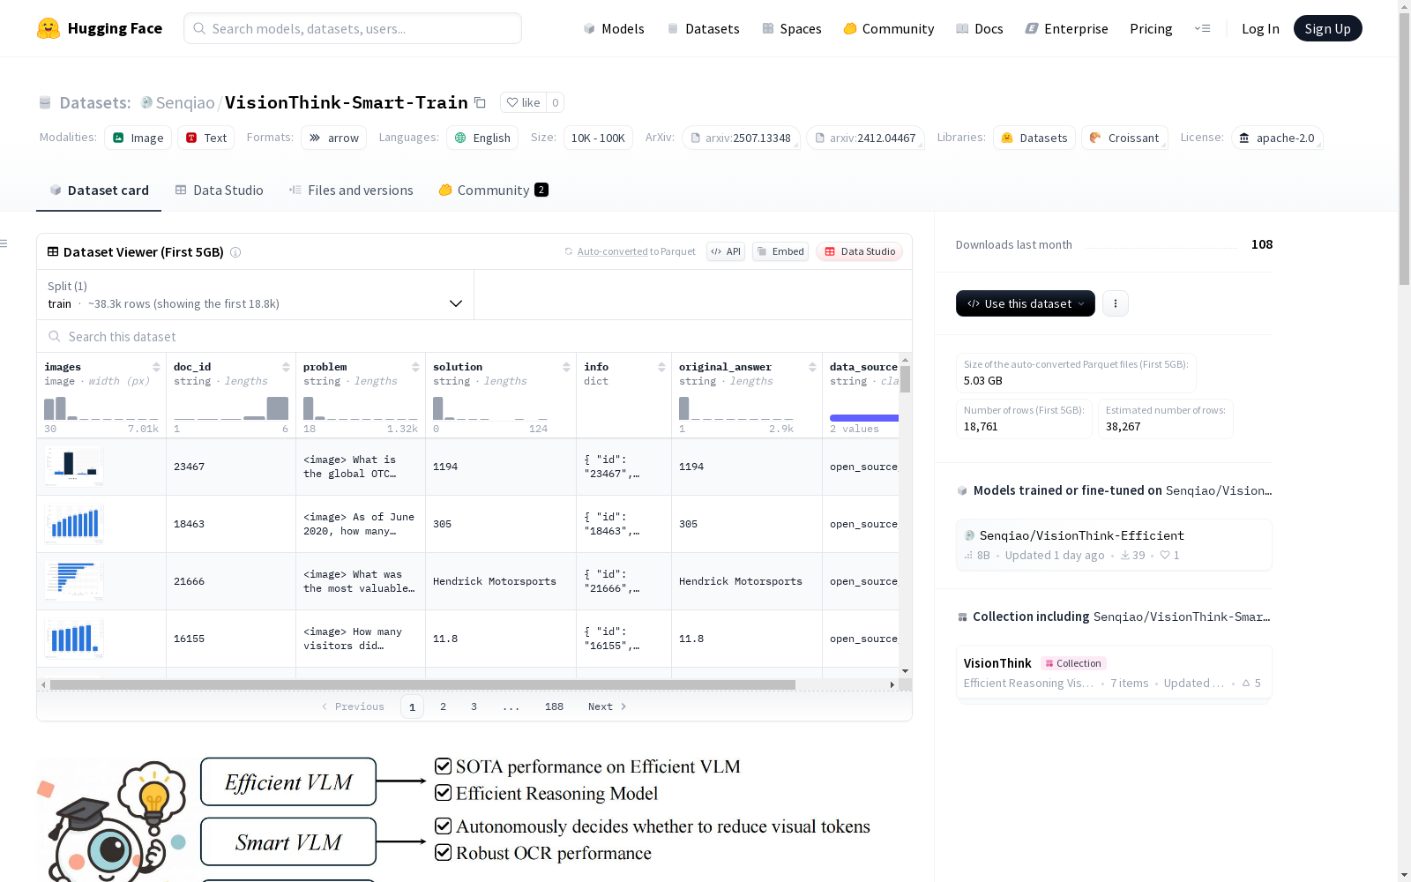
Task: Jump to page 188 of the dataset
Action: [x=554, y=706]
